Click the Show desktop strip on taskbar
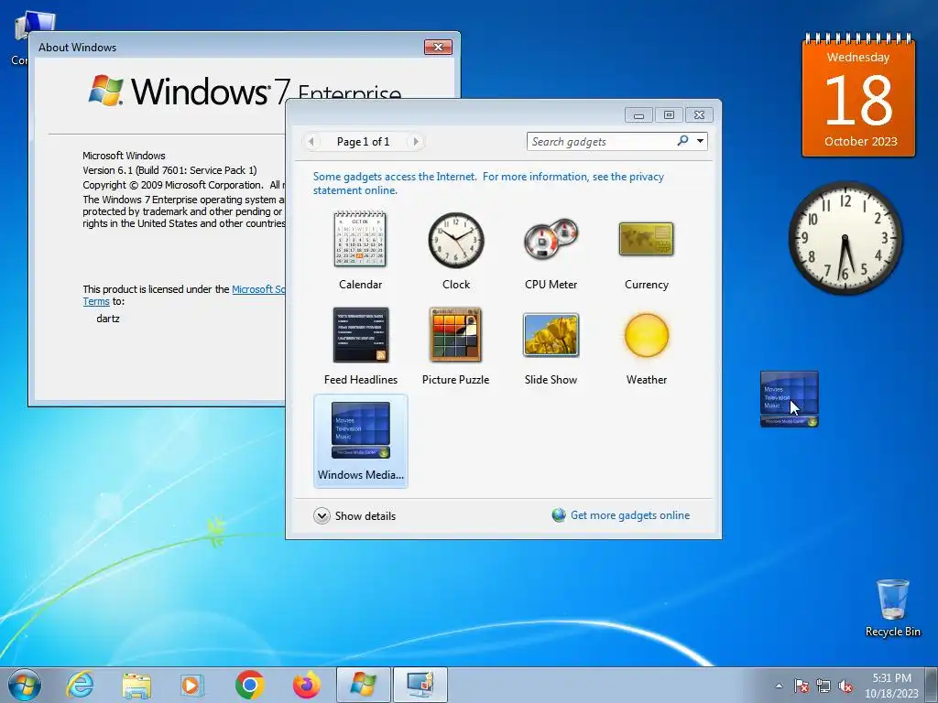 932,685
